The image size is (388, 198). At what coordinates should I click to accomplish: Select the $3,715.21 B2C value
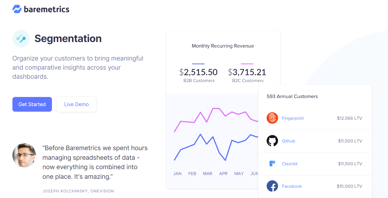click(247, 72)
